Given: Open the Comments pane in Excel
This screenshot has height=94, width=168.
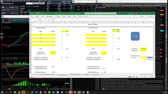Looking at the screenshot, I should (150, 16).
